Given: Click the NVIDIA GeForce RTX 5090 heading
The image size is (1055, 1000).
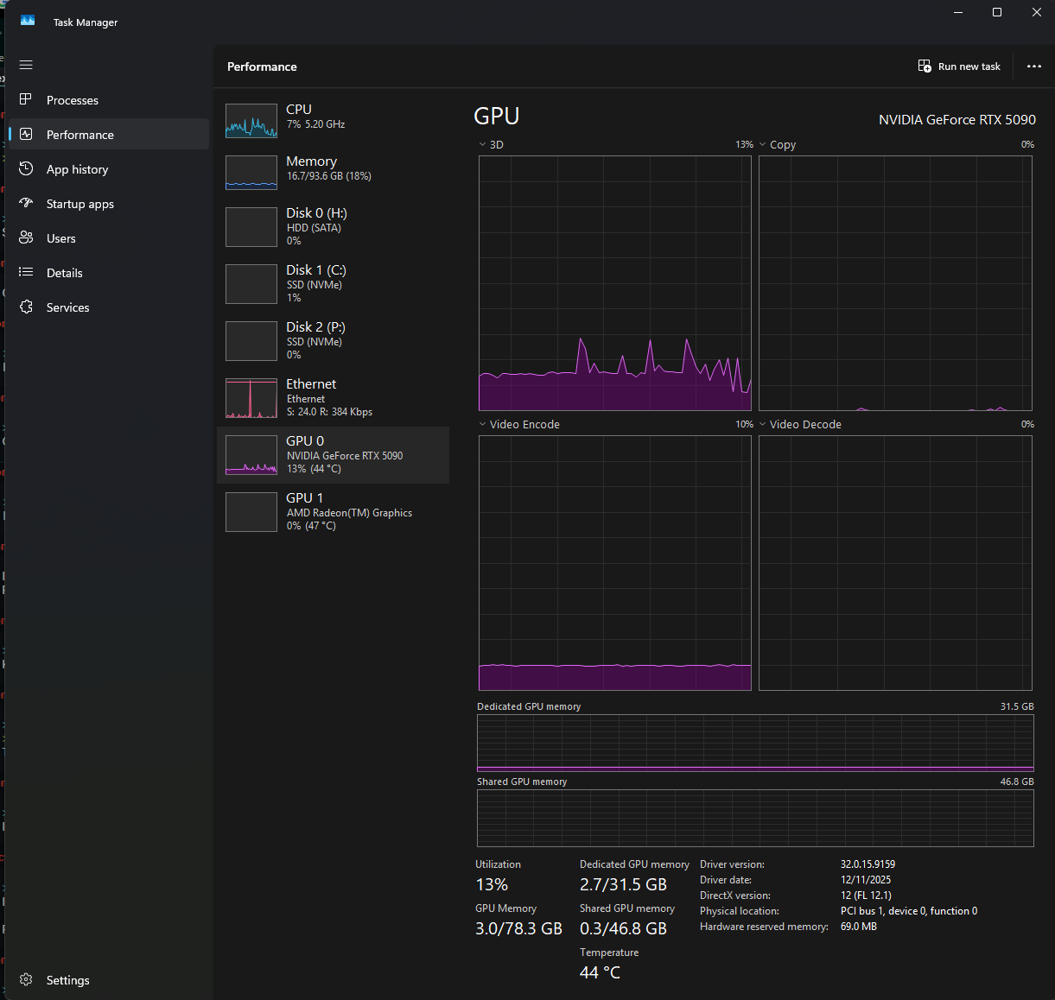Looking at the screenshot, I should click(x=957, y=120).
